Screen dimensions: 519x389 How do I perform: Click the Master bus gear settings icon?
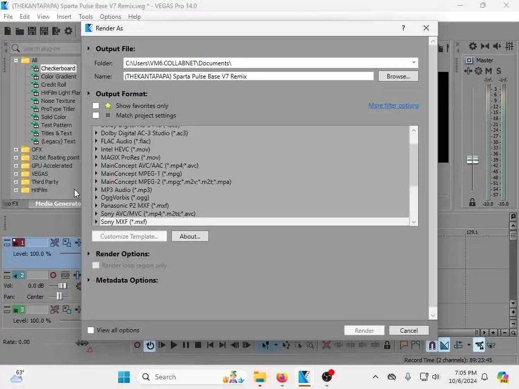click(x=478, y=71)
